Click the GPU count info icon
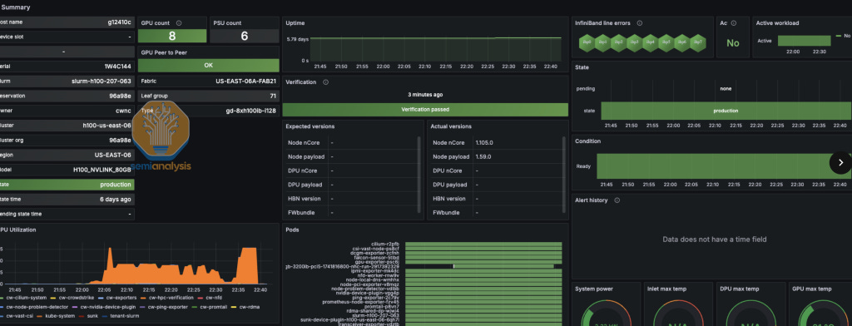This screenshot has height=326, width=852. [x=179, y=23]
